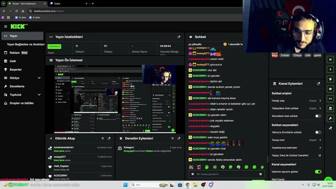Open Takipçilere özel sohbet options
Screen dimensions: 336x189
click(x=296, y=108)
